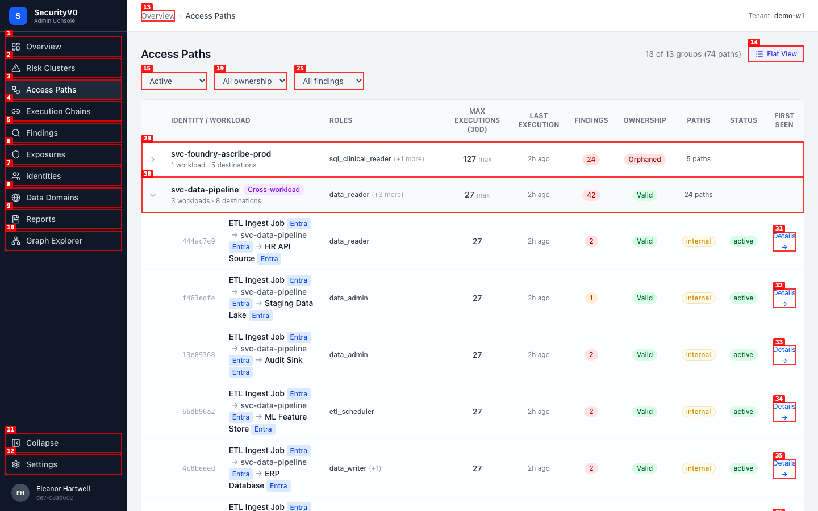Click the Overview breadcrumb link

point(158,16)
